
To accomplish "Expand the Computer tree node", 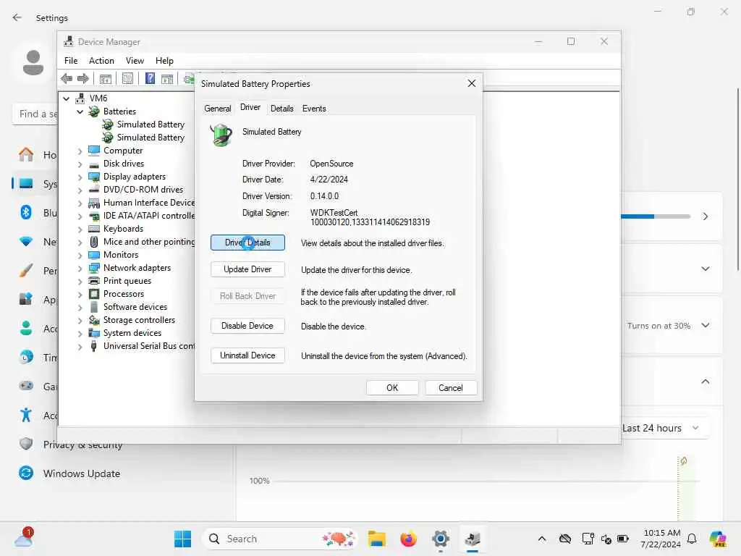I will pos(80,151).
